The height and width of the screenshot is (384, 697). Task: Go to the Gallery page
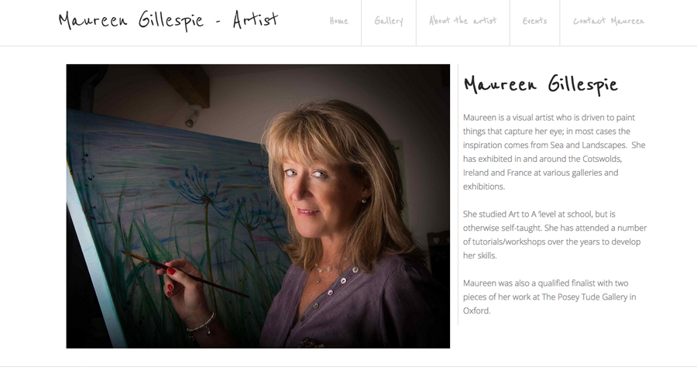click(x=389, y=21)
